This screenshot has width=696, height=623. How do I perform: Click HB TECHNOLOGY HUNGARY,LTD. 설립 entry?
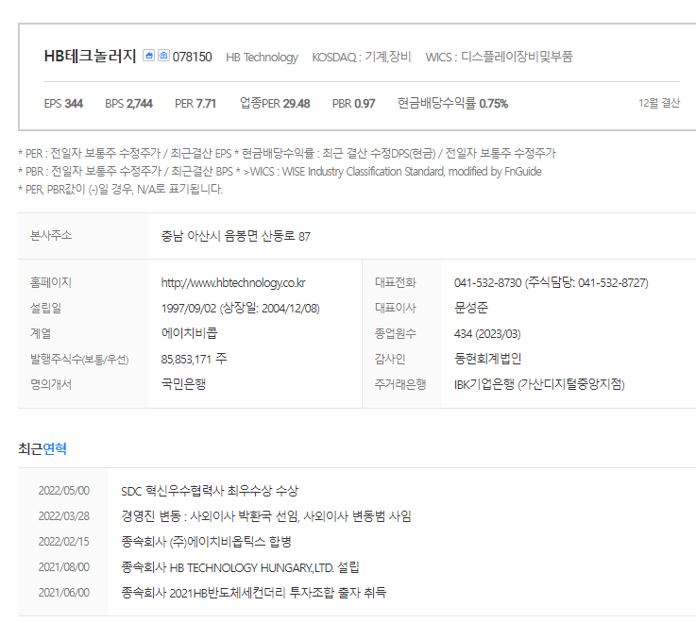(240, 567)
